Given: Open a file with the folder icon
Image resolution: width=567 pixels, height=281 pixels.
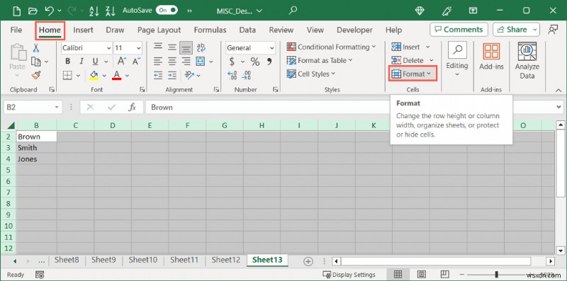Looking at the screenshot, I should [x=33, y=11].
